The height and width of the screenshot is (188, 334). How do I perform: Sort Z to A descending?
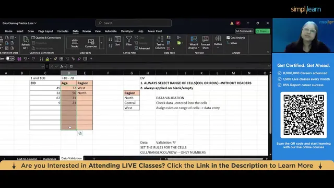pyautogui.click(x=110, y=45)
